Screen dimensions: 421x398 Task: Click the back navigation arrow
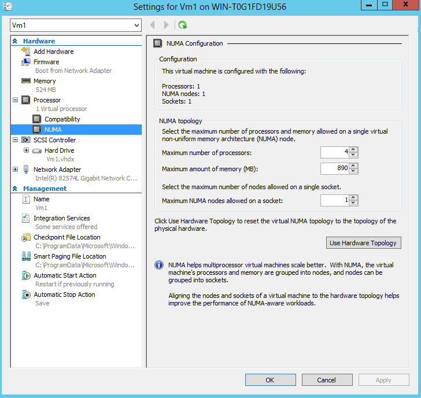click(x=152, y=25)
